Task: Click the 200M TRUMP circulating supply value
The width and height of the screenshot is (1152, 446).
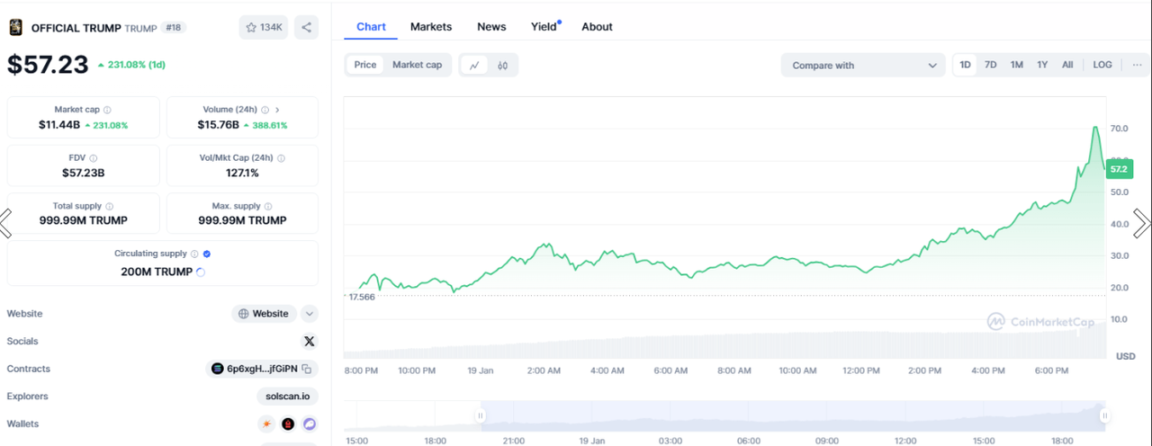Action: 157,272
